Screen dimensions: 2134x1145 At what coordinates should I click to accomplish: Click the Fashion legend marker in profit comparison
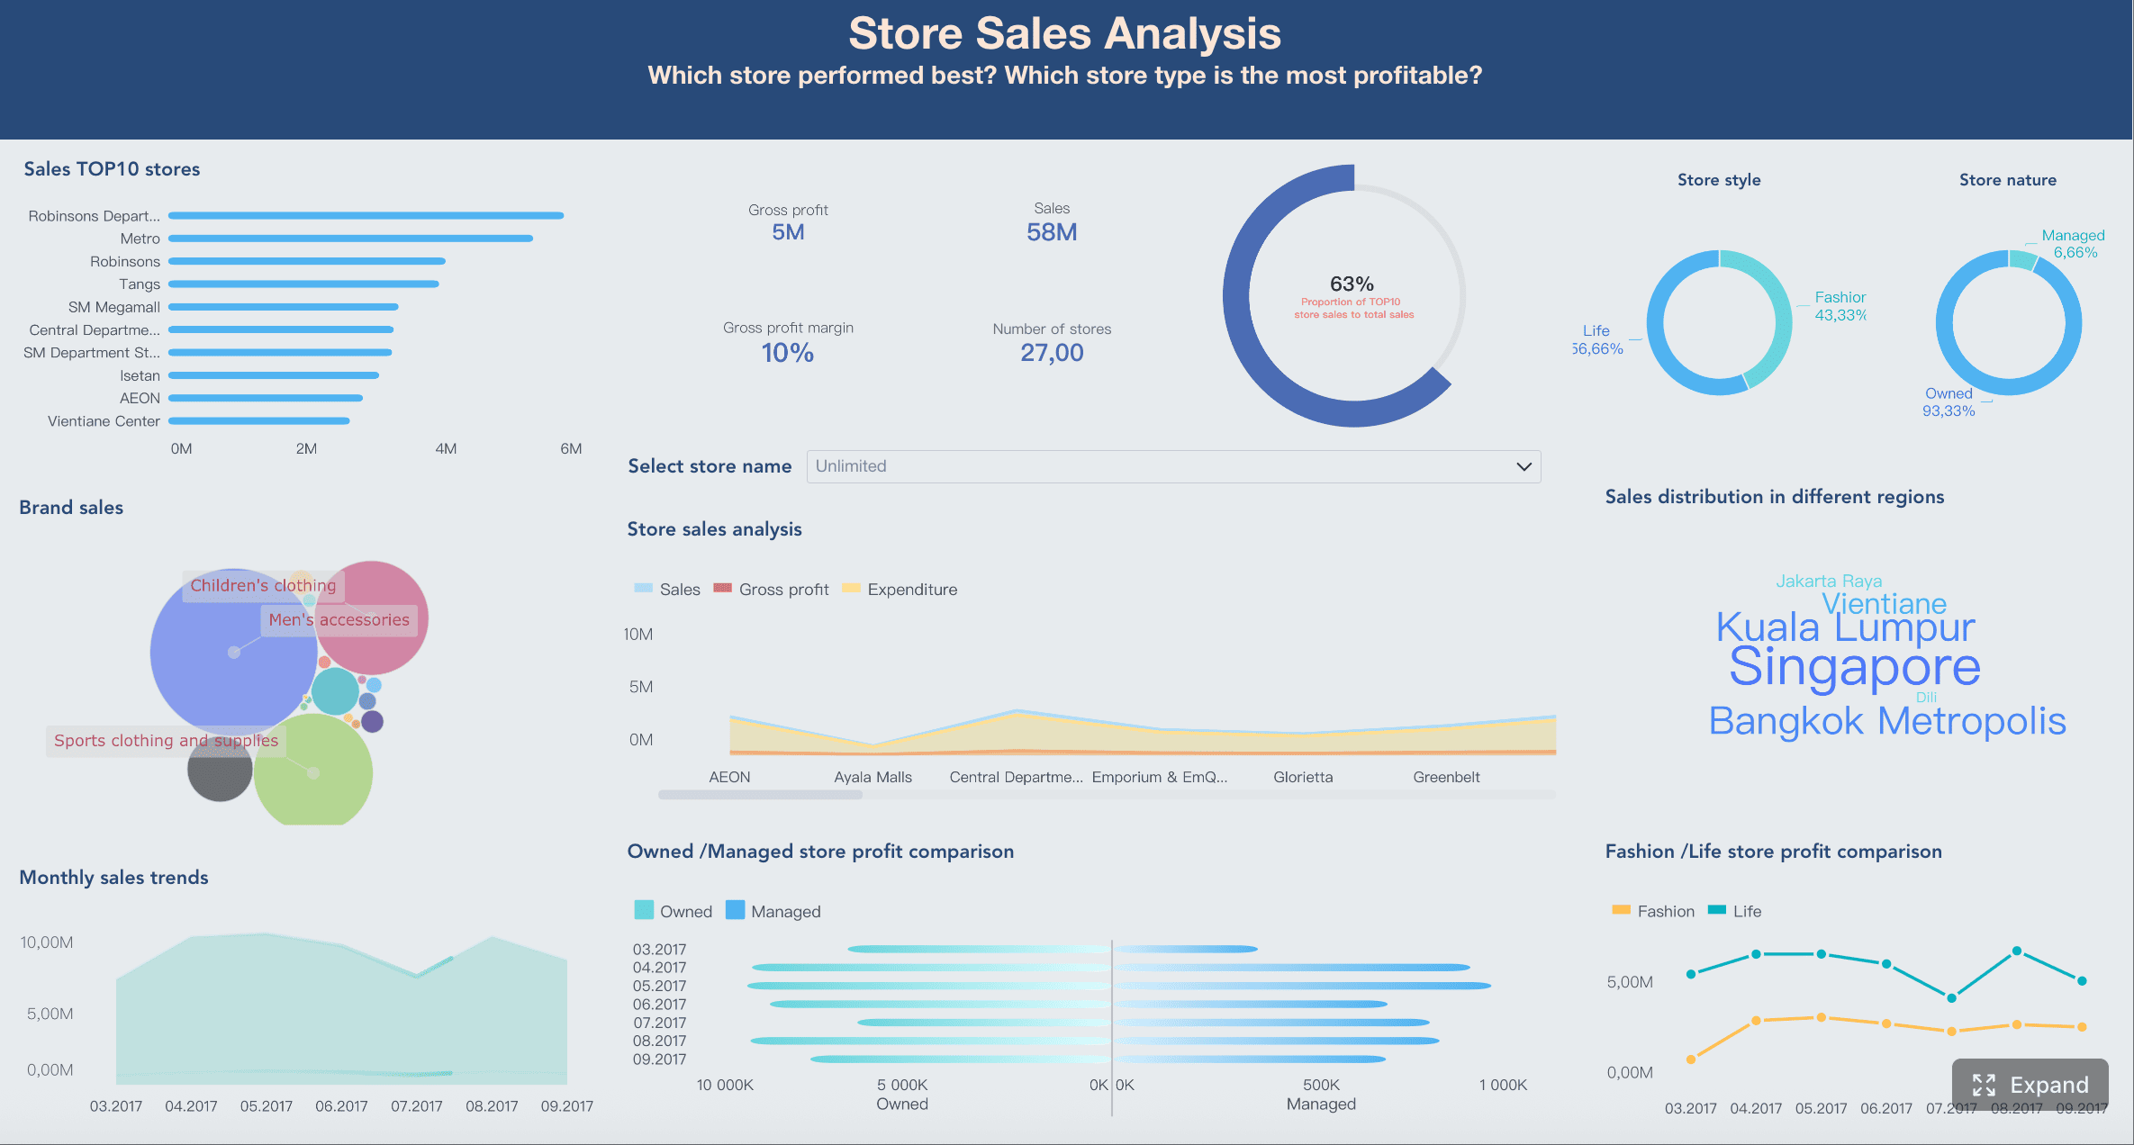[x=1622, y=910]
